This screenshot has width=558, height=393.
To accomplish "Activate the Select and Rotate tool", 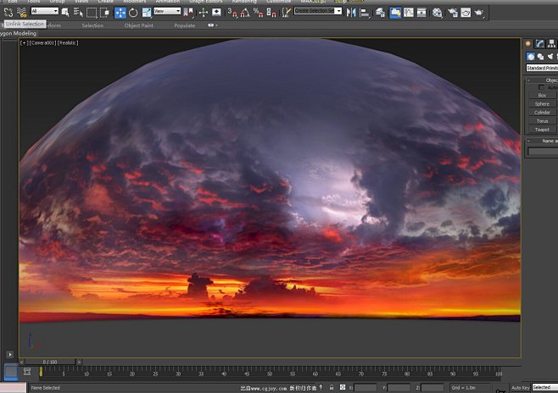I will click(x=133, y=13).
